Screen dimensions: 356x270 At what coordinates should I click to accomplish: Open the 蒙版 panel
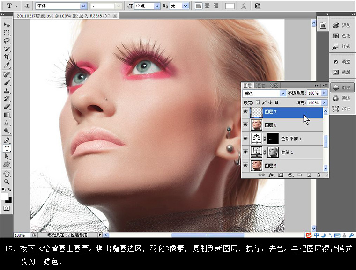pos(341,72)
